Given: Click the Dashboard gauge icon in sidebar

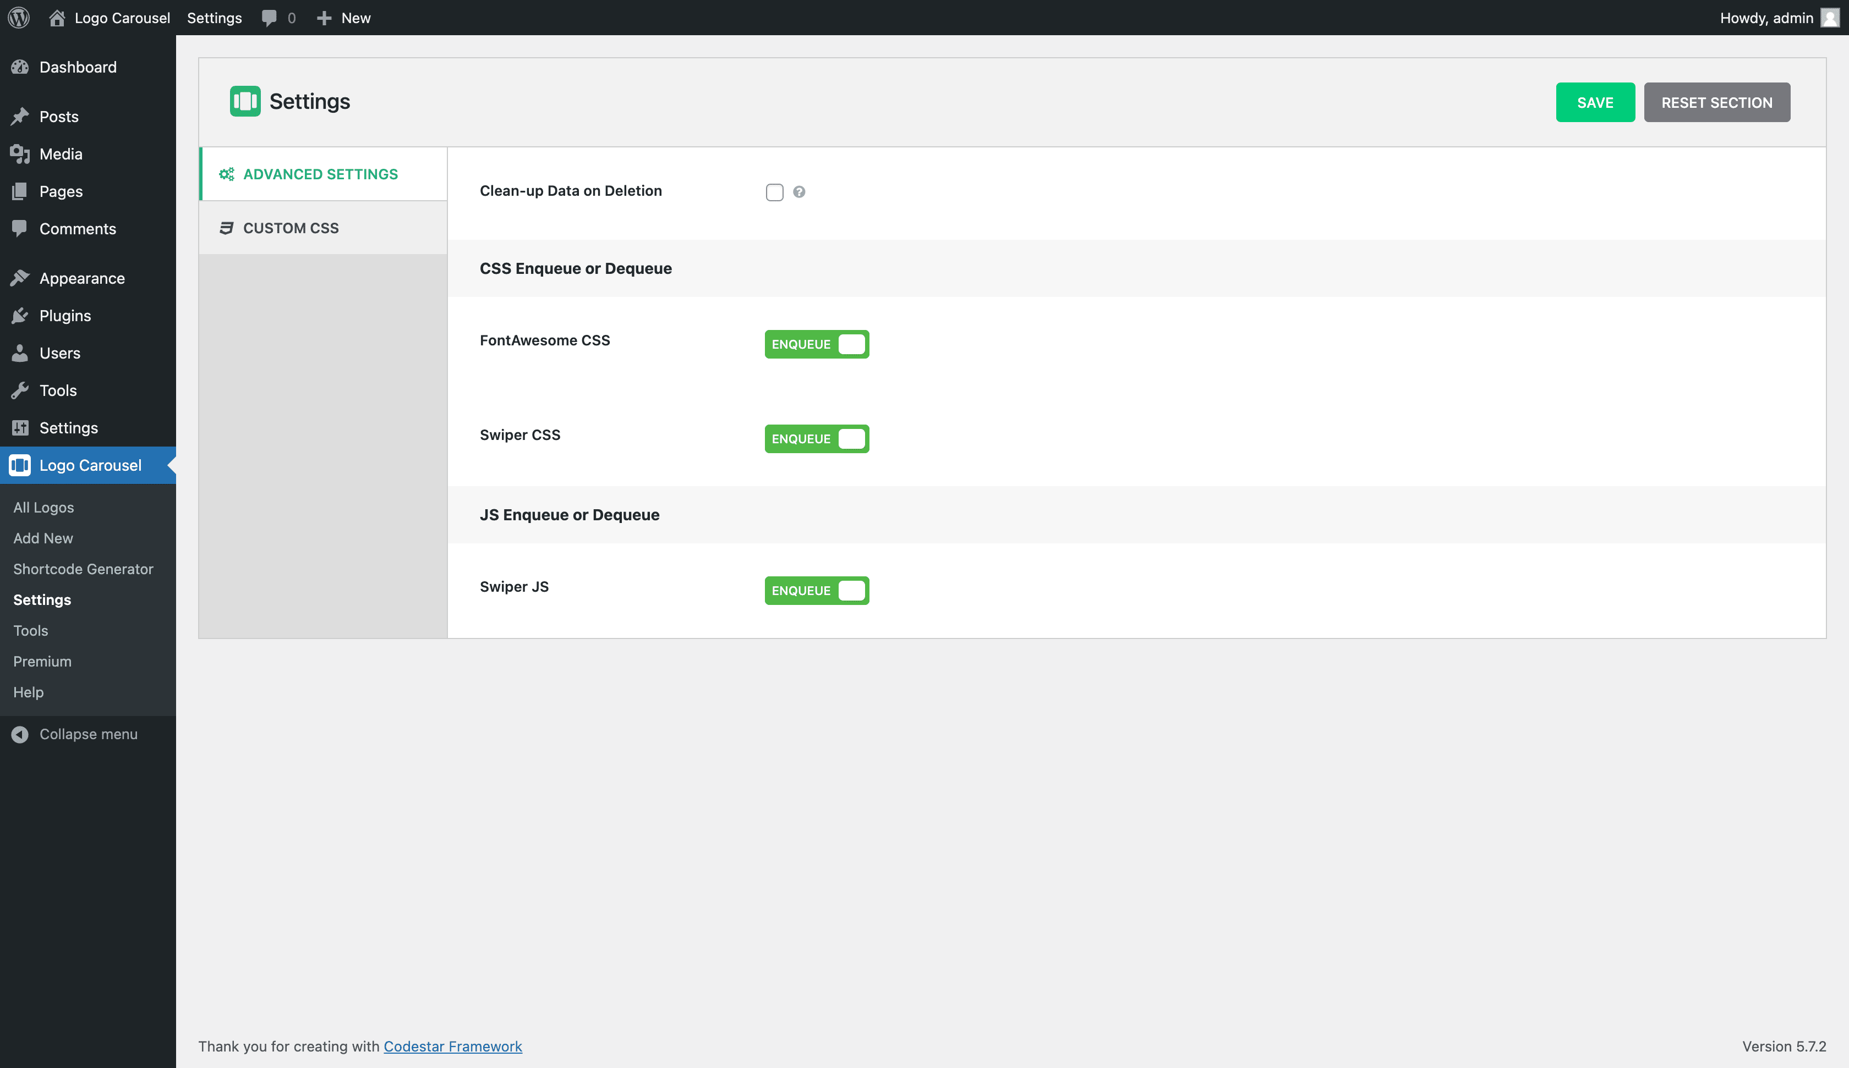Looking at the screenshot, I should tap(20, 67).
